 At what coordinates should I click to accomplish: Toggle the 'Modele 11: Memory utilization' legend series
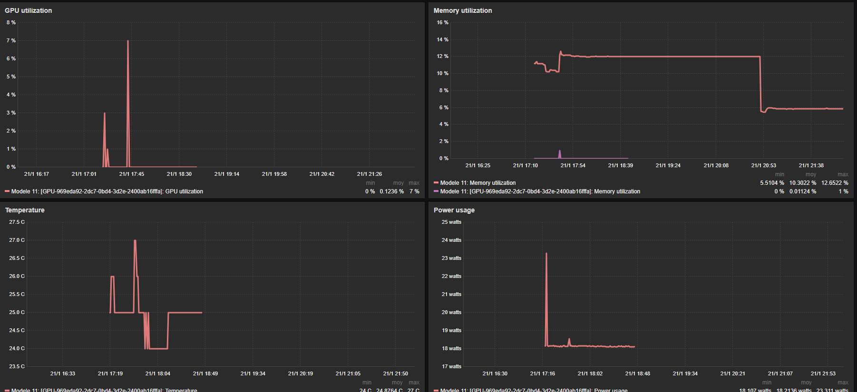478,183
